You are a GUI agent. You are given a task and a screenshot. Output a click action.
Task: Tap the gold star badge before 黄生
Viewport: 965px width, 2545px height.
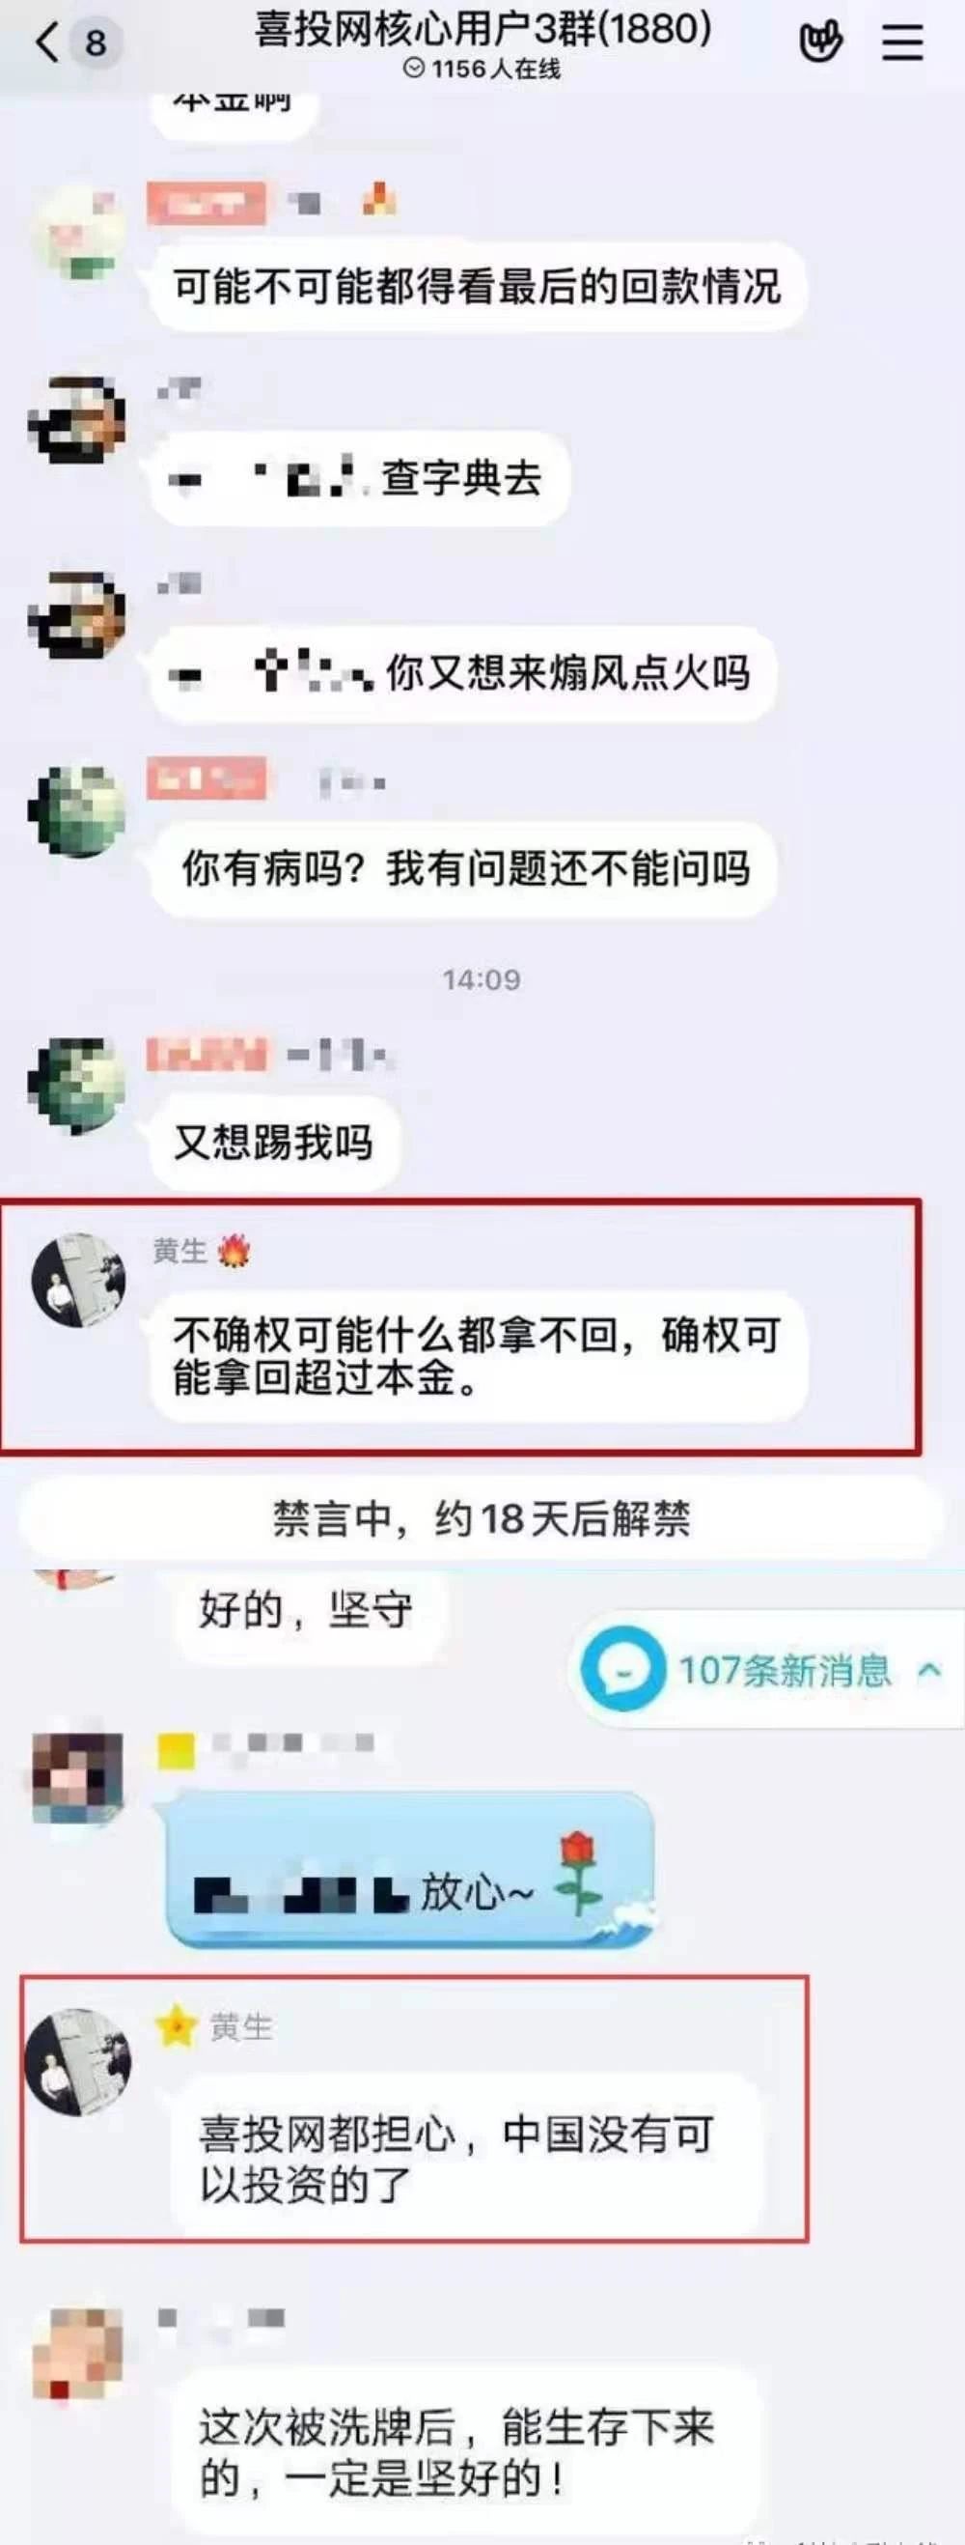click(177, 2027)
